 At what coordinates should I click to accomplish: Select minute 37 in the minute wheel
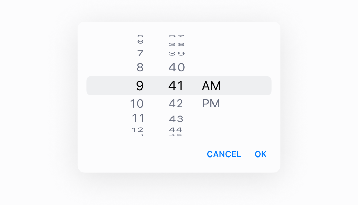(x=177, y=36)
